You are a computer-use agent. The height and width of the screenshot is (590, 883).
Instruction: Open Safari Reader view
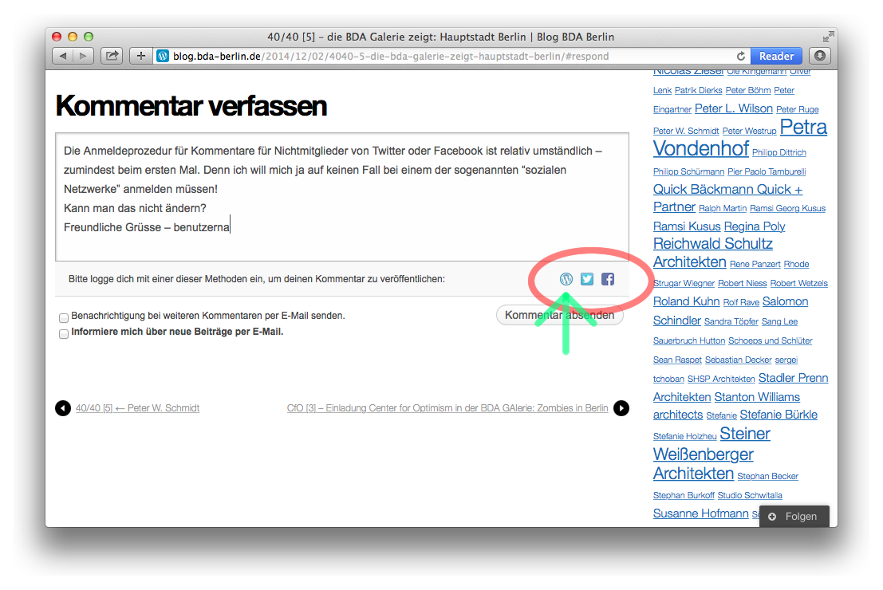tap(775, 56)
